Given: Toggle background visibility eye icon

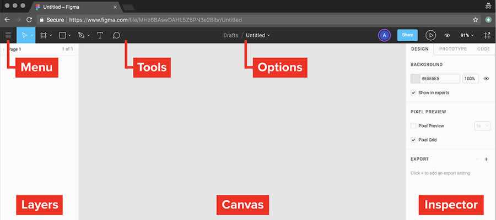Looking at the screenshot, I should click(486, 79).
